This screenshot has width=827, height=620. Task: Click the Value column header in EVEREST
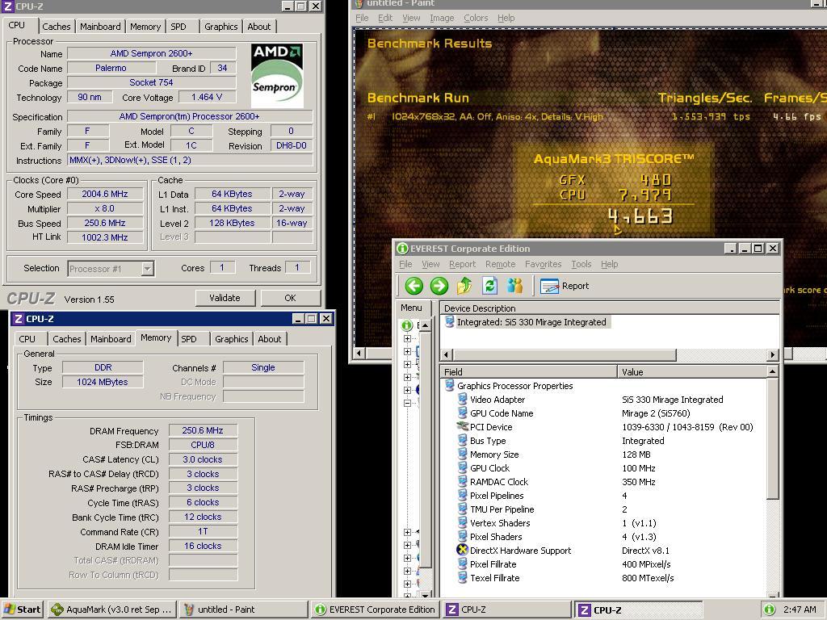[691, 371]
